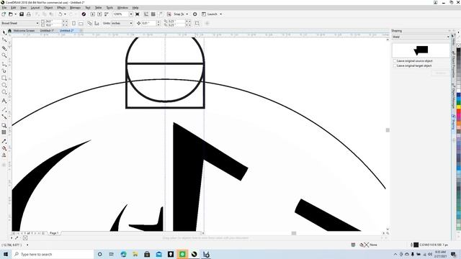Click the taskbar search box
The height and width of the screenshot is (259, 461).
[x=53, y=254]
